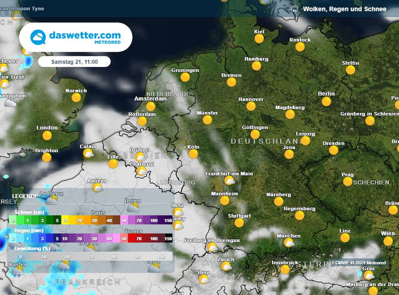This screenshot has height=295, width=399.
Task: Click the purple 150 swatch in Schnee scale
Action: 169,220
